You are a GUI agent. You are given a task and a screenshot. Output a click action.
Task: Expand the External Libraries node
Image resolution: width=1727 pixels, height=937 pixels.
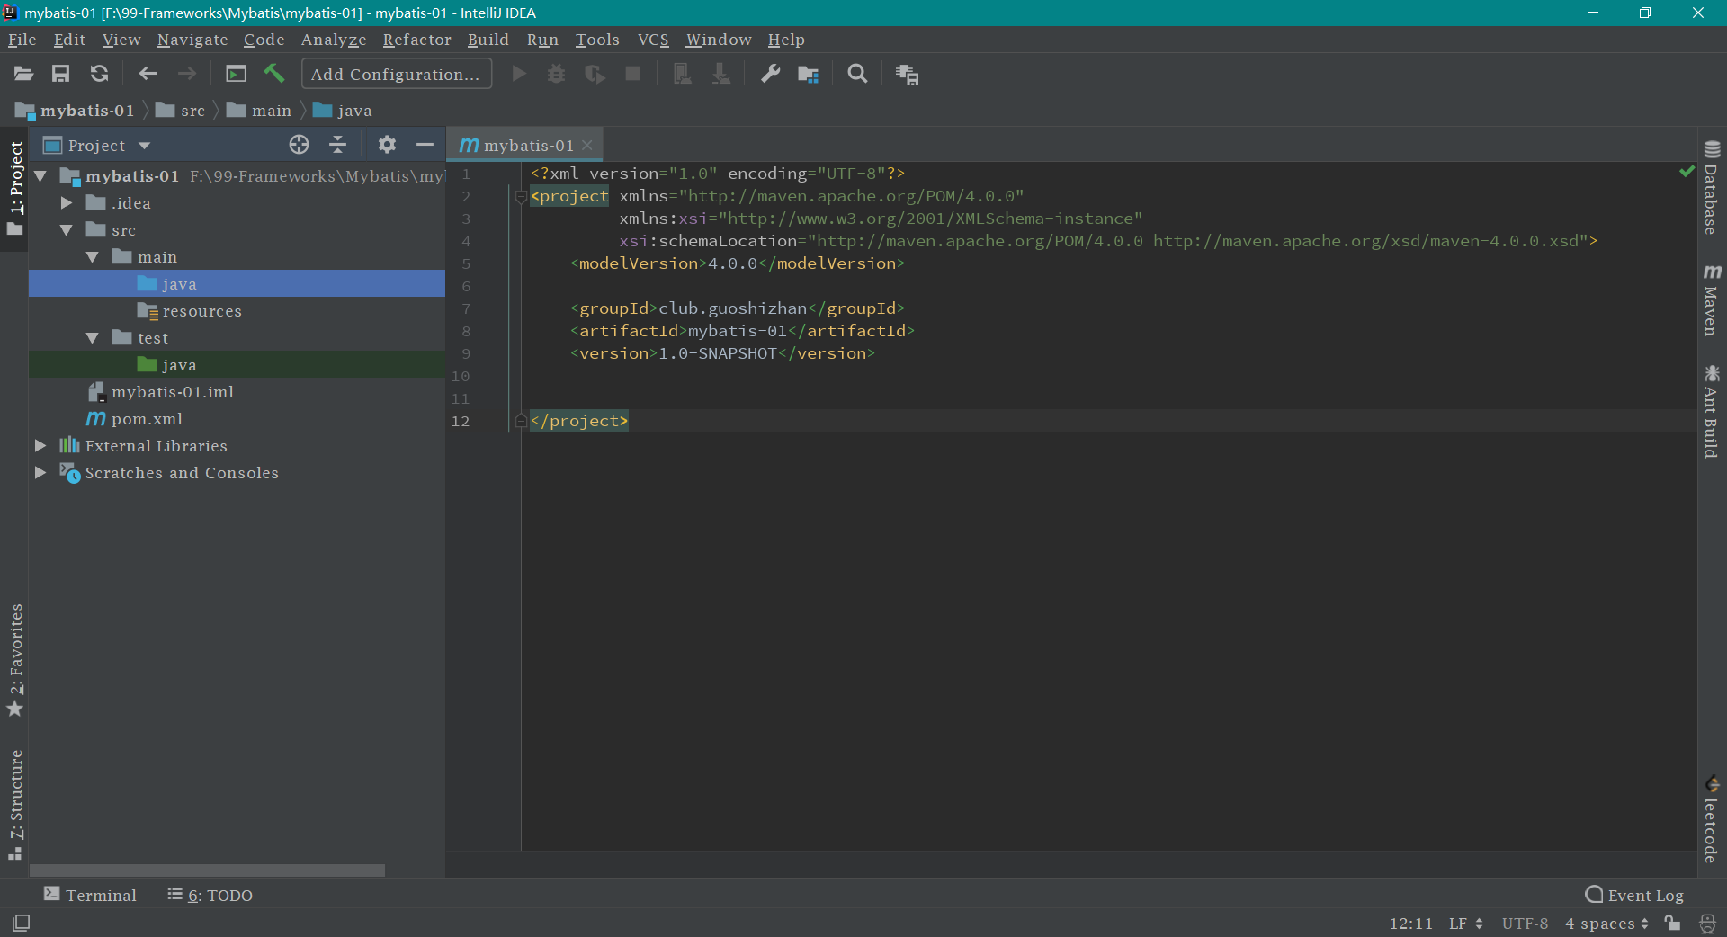coord(40,446)
